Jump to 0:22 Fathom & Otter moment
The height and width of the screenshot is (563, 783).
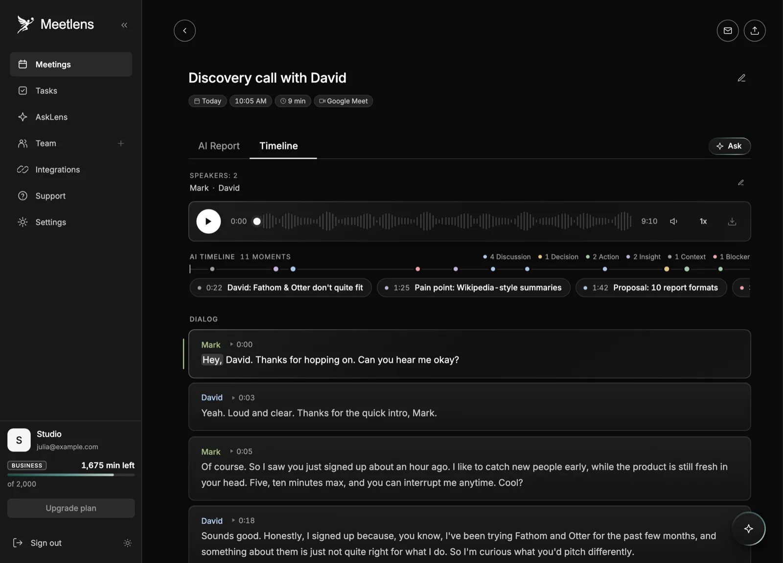pyautogui.click(x=280, y=288)
